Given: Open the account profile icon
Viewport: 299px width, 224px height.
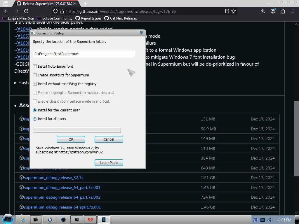Looking at the screenshot, I should click(273, 11).
